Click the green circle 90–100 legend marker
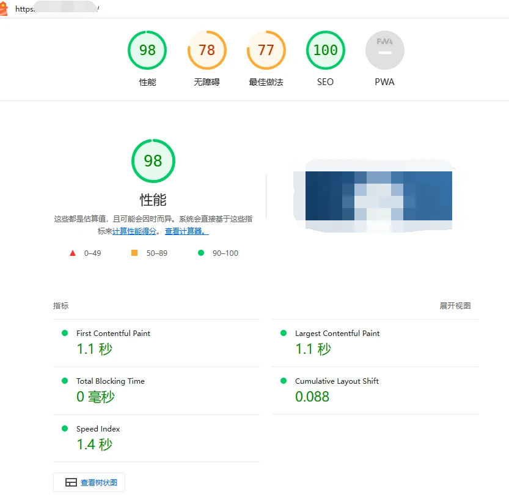The width and height of the screenshot is (509, 497). coord(200,253)
